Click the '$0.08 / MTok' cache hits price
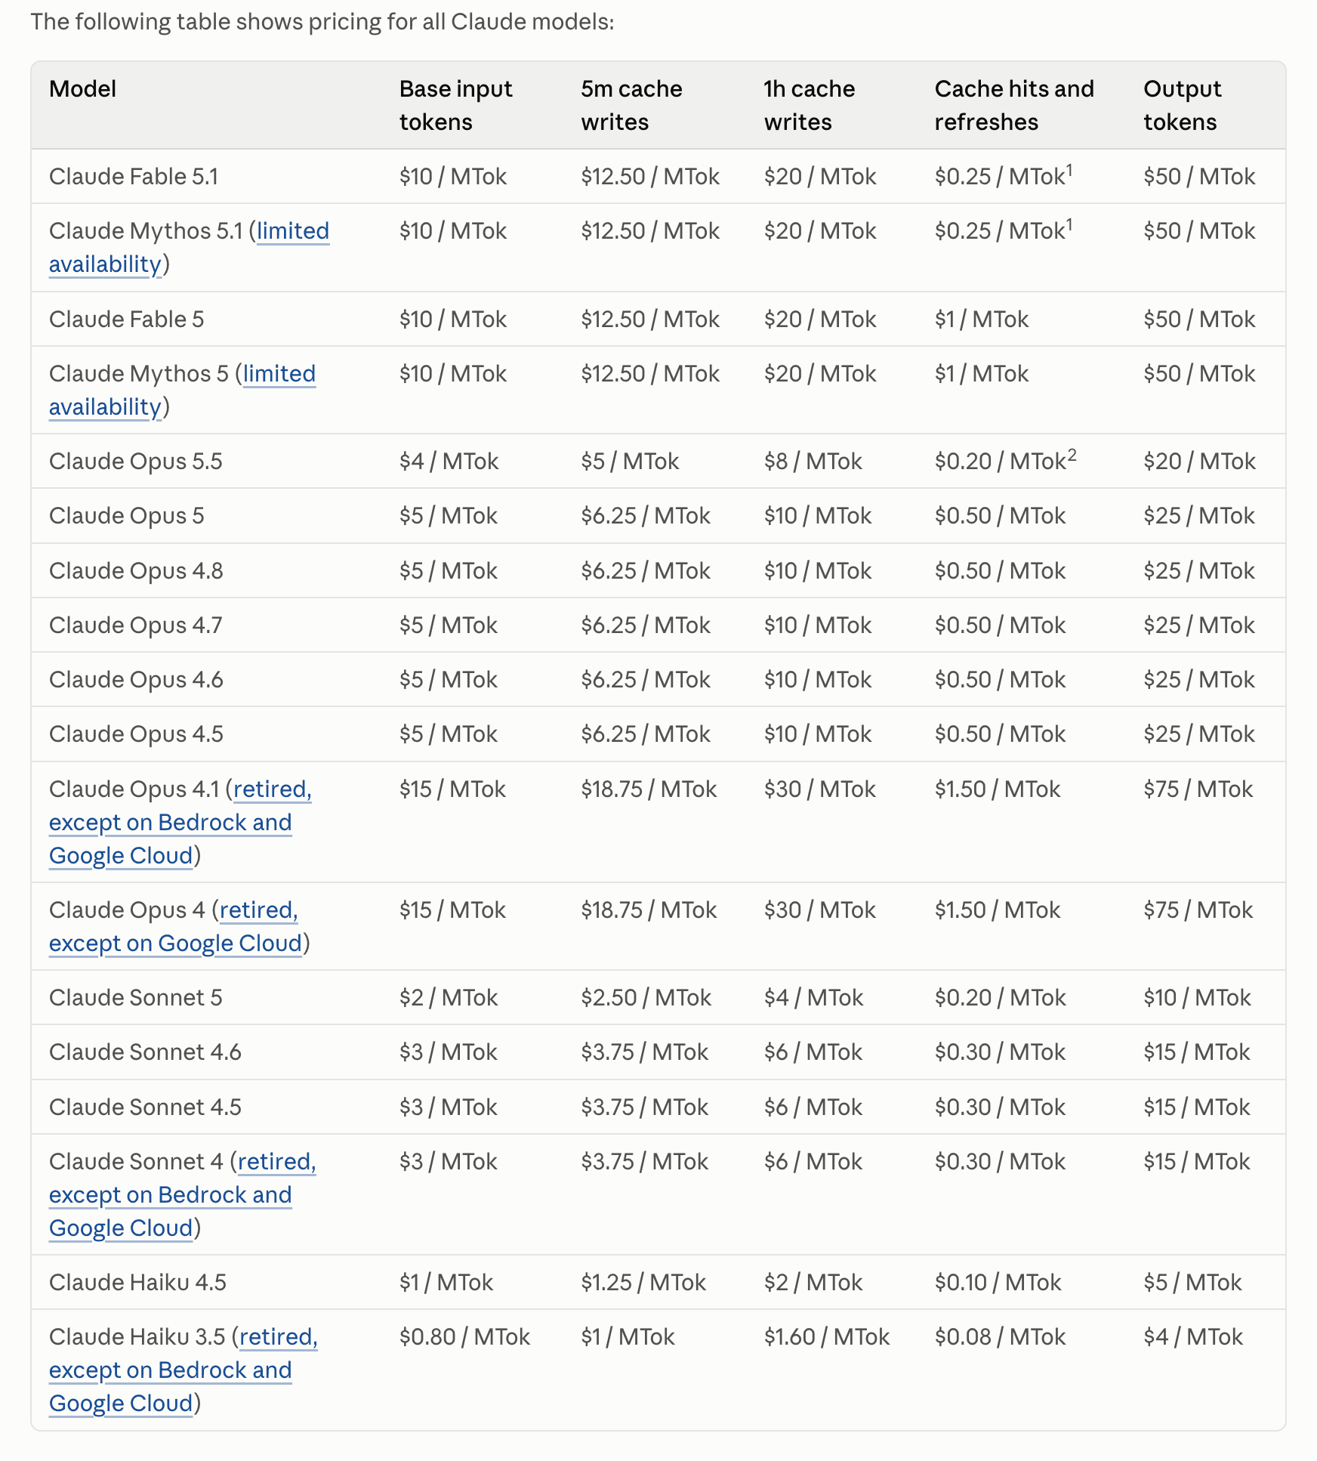The height and width of the screenshot is (1461, 1317). 1001,1337
